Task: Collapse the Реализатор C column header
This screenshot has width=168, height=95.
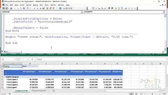Action: (x=55, y=72)
